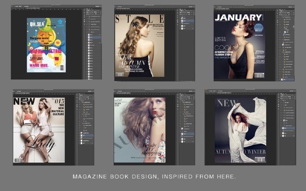The height and width of the screenshot is (191, 306).
Task: Click the lock icon on Lady window's bottom layer
Action: (x=92, y=143)
